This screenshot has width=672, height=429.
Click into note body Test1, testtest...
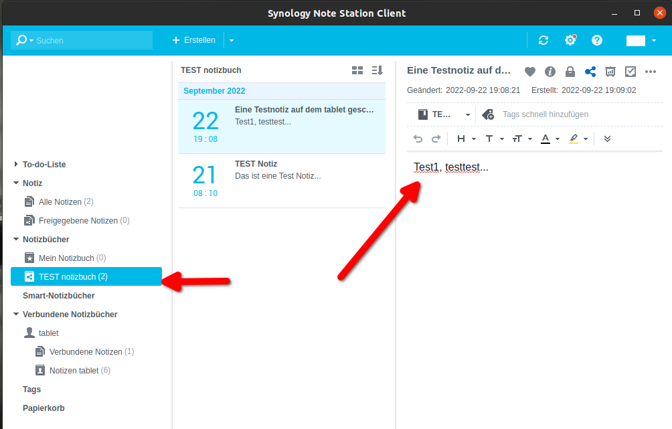[x=451, y=167]
